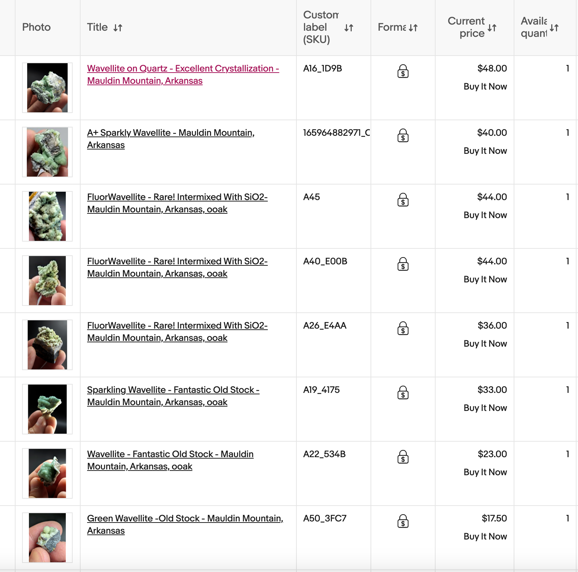The height and width of the screenshot is (572, 578).
Task: Sort listings by Title column arrows
Action: point(118,27)
